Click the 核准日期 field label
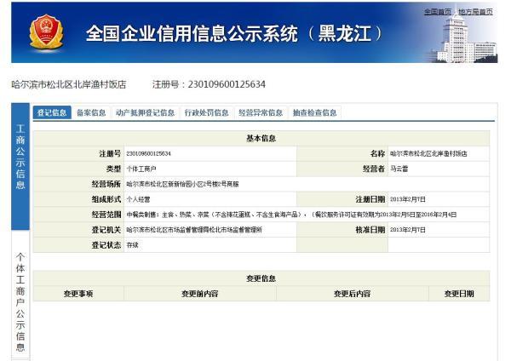 point(370,230)
